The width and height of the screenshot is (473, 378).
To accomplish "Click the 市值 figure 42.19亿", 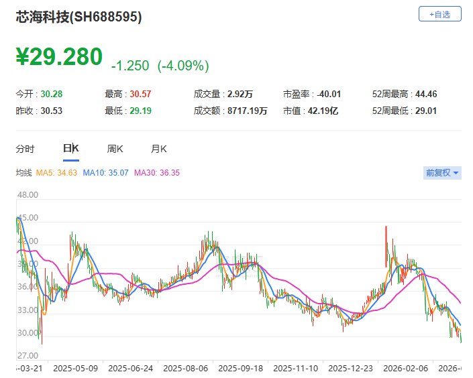I will click(324, 111).
